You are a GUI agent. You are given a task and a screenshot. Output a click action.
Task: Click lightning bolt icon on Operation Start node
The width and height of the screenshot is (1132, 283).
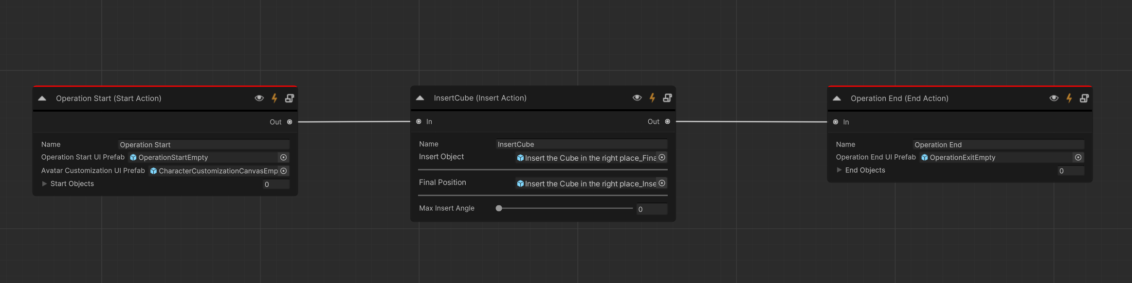[x=274, y=98]
